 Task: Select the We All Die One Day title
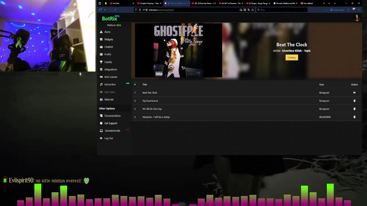click(x=152, y=109)
